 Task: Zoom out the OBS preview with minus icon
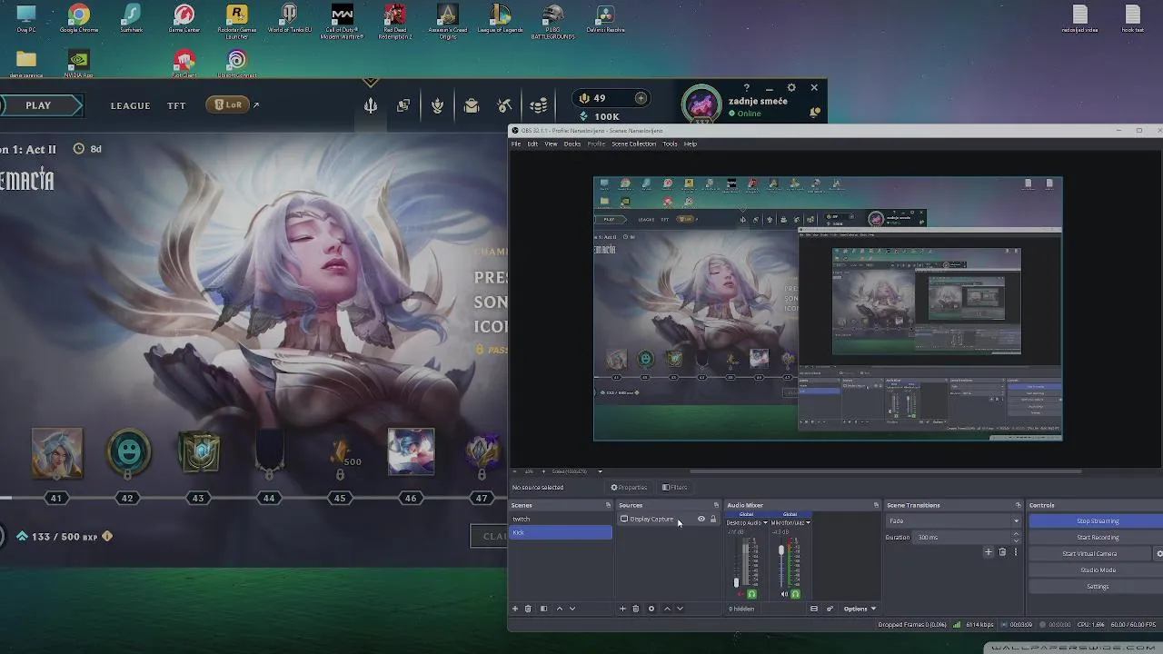click(x=516, y=471)
